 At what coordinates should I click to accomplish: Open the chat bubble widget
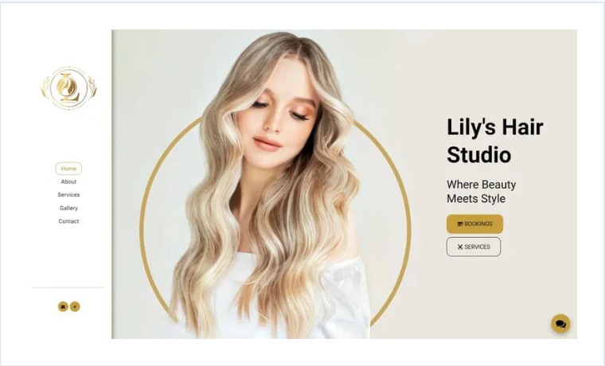pos(560,324)
